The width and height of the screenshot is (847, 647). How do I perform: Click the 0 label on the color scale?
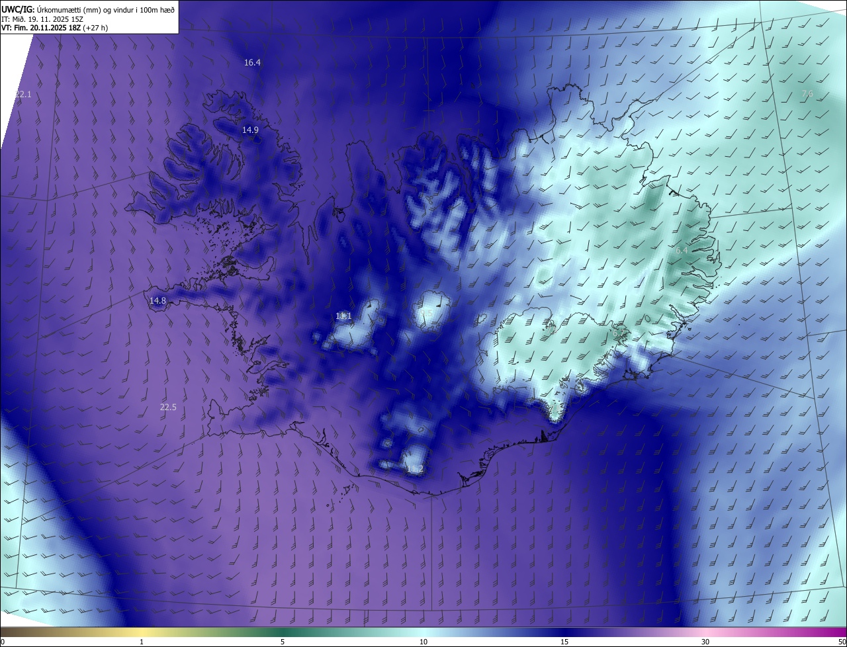click(x=3, y=642)
